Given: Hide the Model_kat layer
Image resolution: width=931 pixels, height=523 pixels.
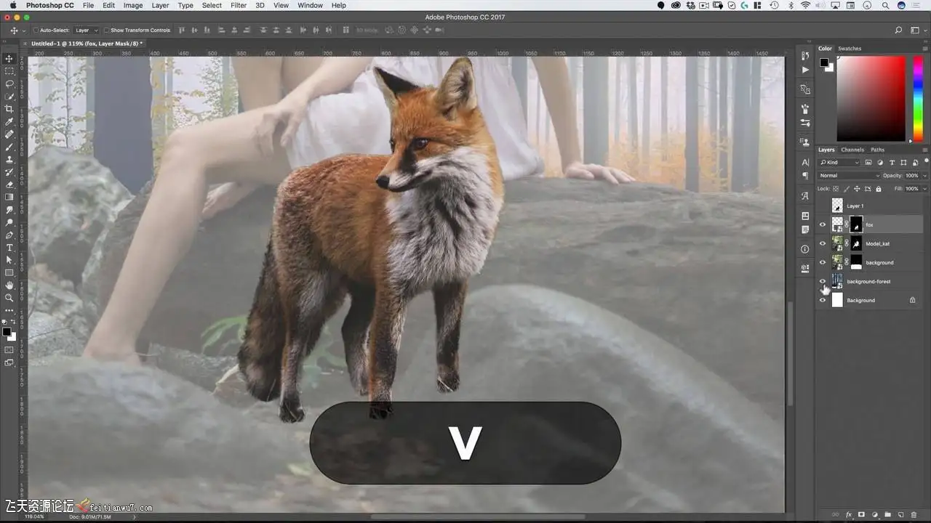Looking at the screenshot, I should tap(823, 244).
